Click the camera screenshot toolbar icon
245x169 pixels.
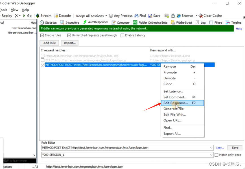point(167,16)
